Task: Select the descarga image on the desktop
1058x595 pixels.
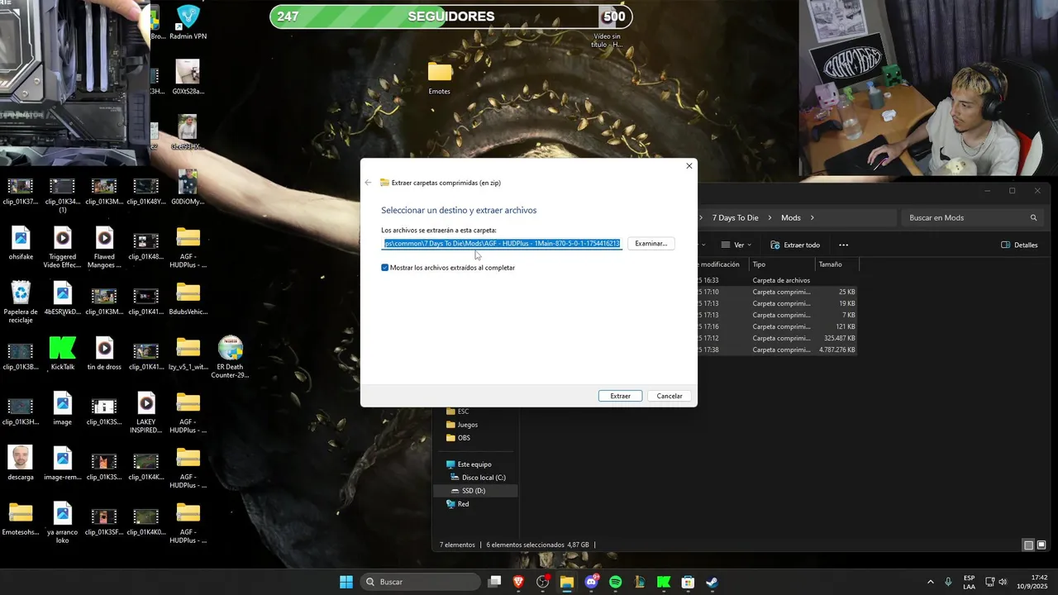Action: tap(21, 464)
